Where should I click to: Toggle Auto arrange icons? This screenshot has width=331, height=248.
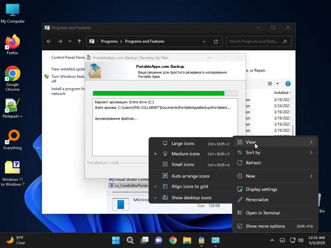point(192,176)
